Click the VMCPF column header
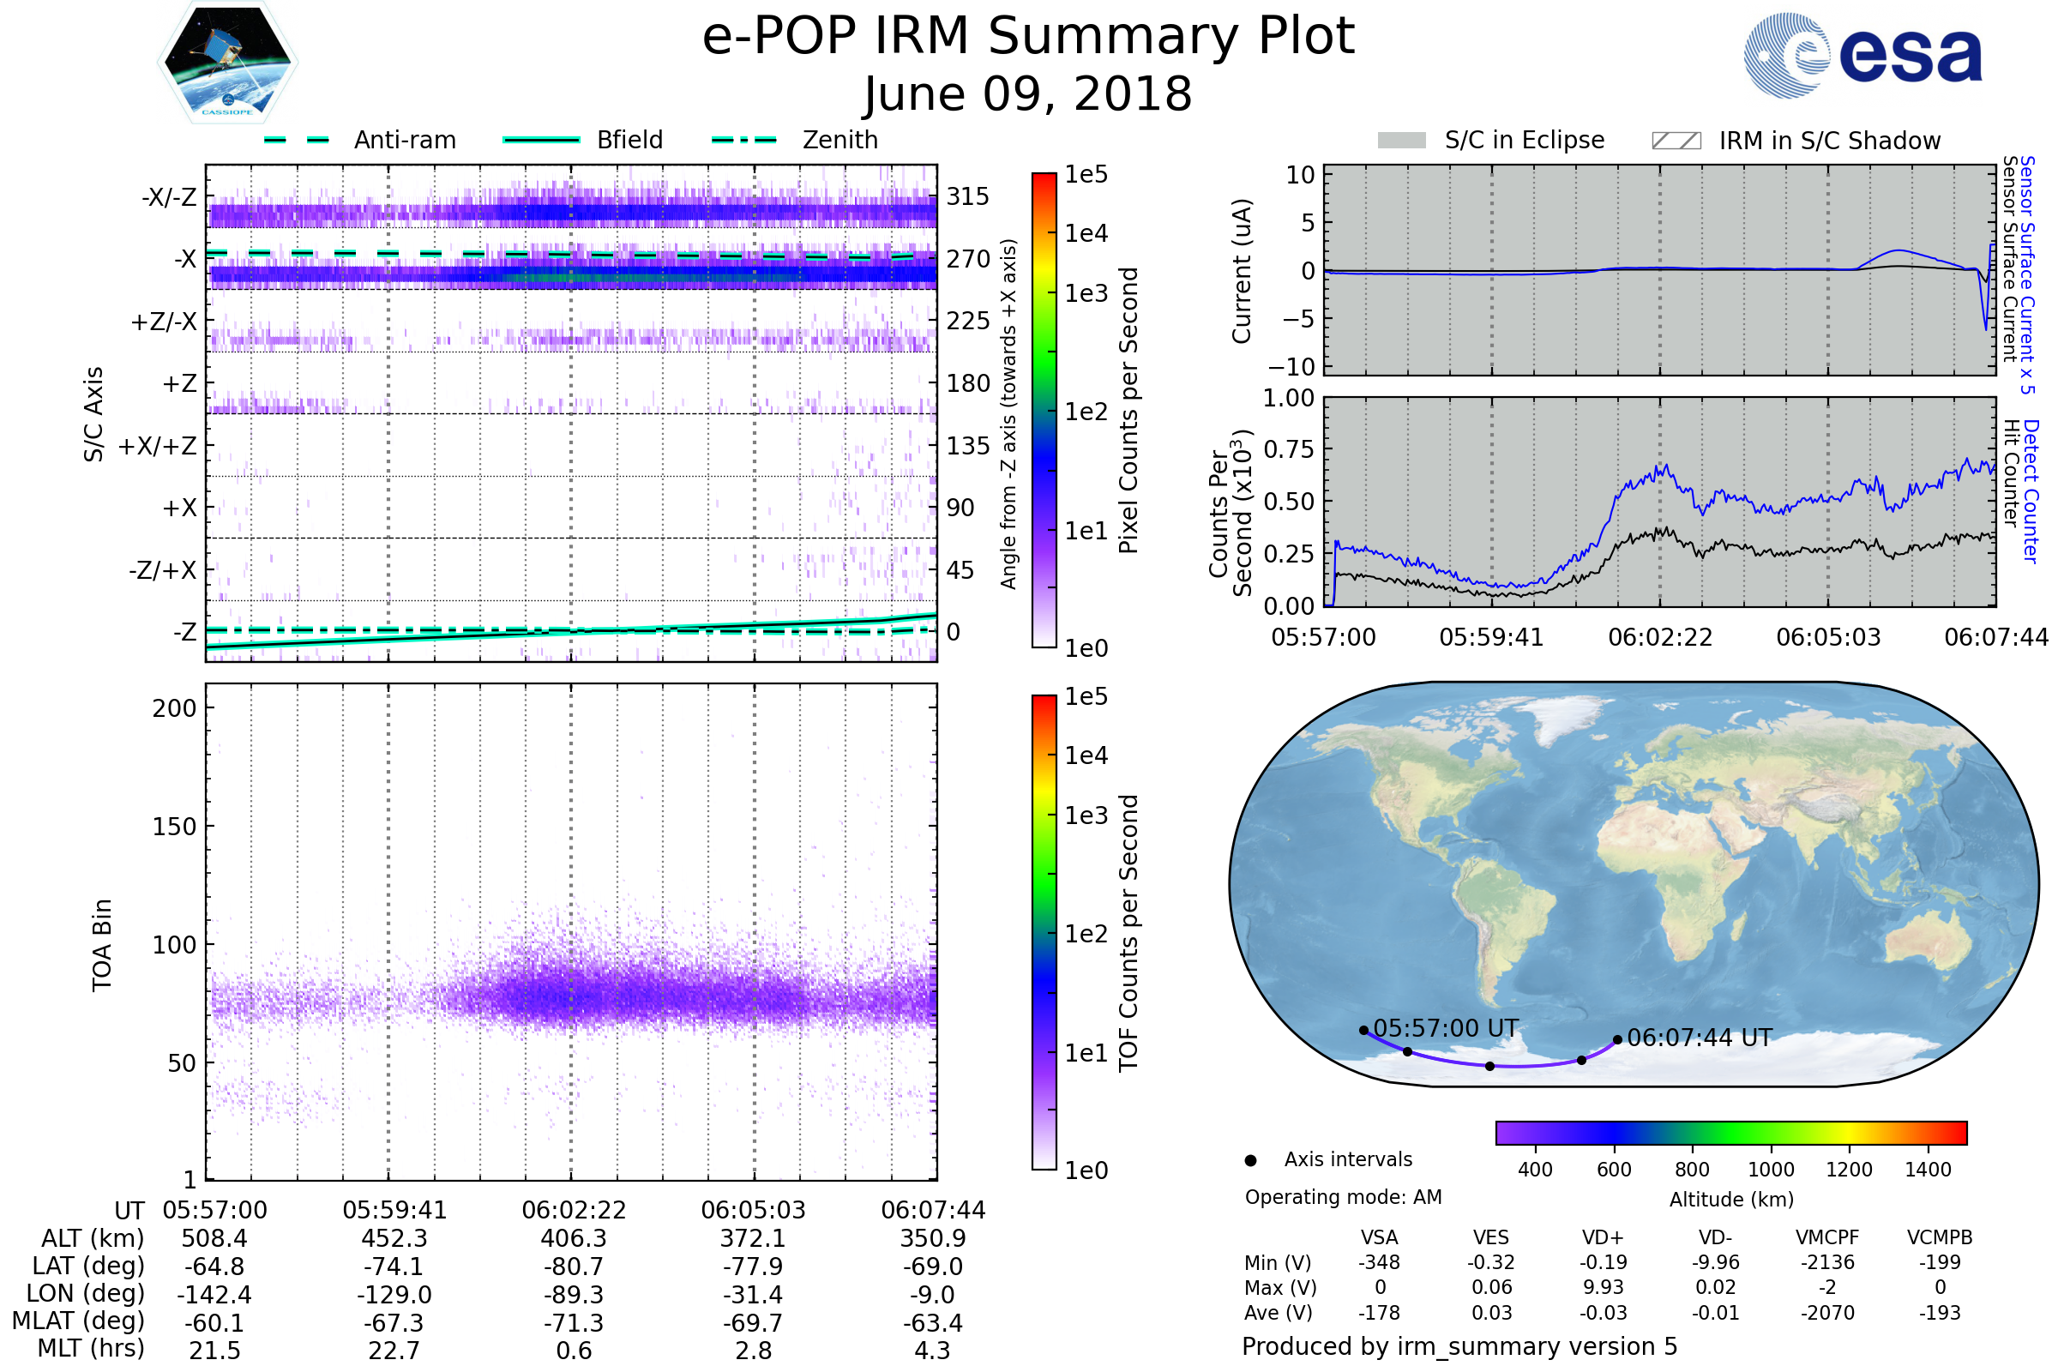Viewport: 2058px width, 1372px height. [x=1827, y=1237]
